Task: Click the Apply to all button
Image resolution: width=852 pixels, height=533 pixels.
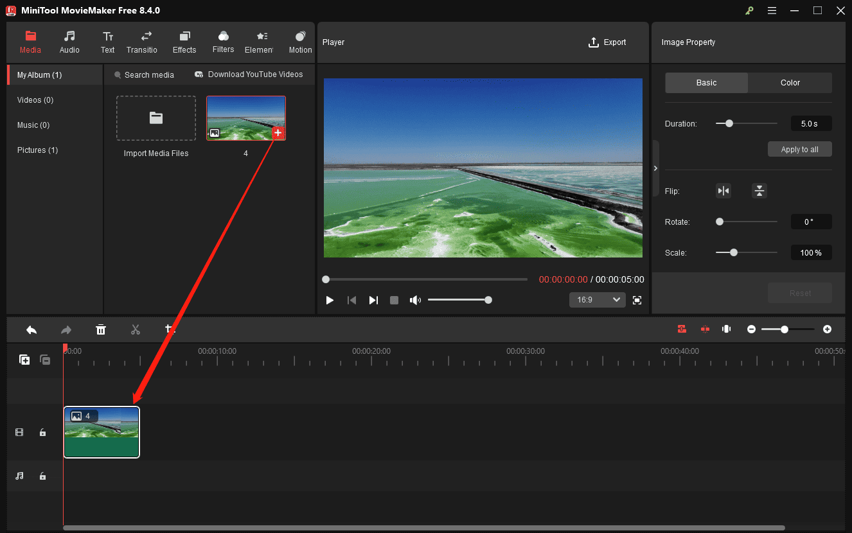Action: pos(799,148)
